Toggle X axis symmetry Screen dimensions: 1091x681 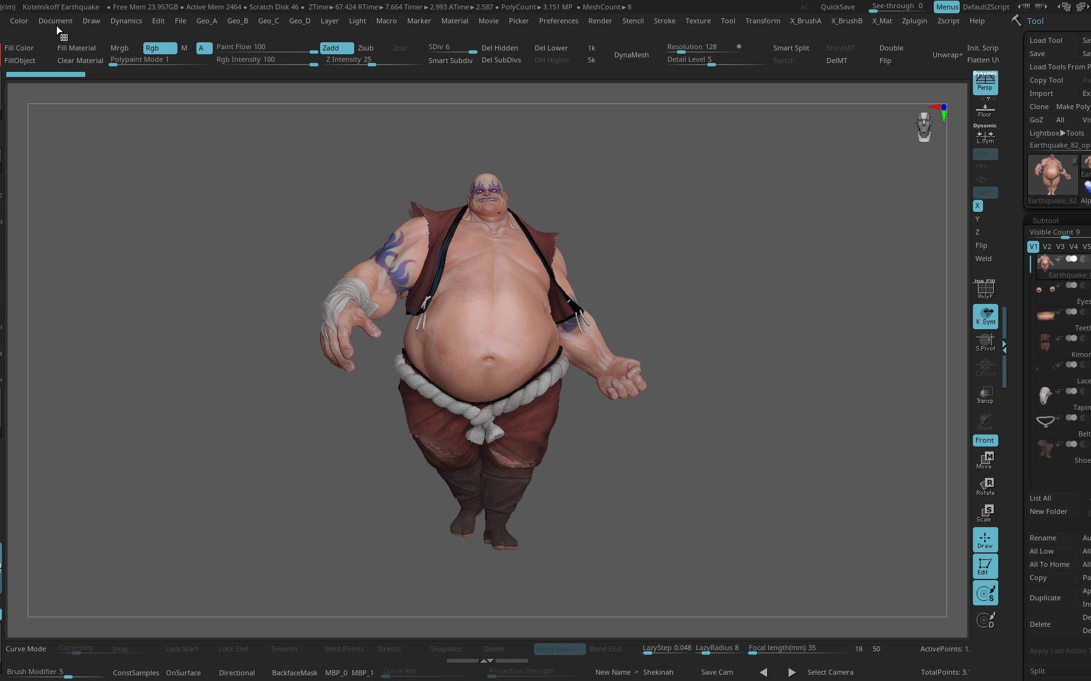click(977, 206)
